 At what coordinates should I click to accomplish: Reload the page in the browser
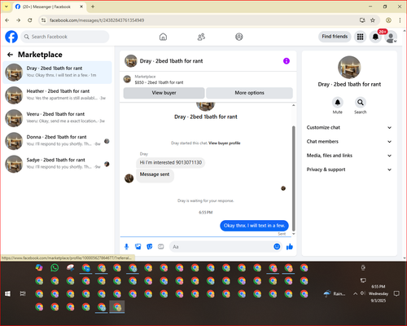[30, 20]
